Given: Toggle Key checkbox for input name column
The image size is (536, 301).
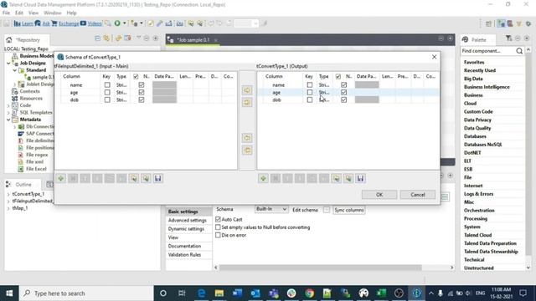Looking at the screenshot, I should coord(107,84).
